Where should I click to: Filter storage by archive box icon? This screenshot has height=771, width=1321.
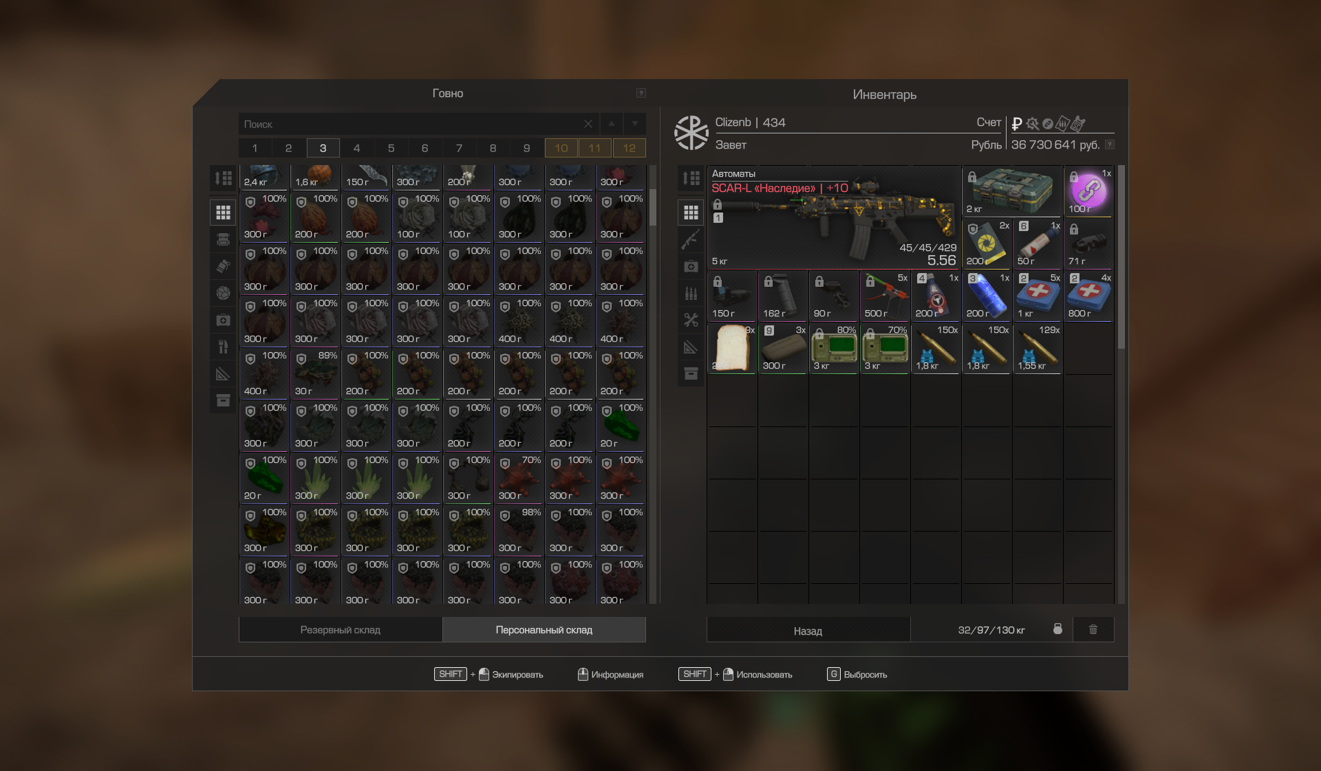(223, 400)
